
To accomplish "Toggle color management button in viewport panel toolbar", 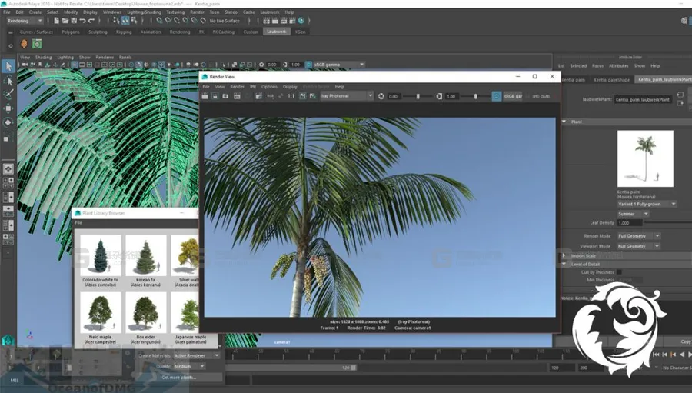I will pos(308,65).
